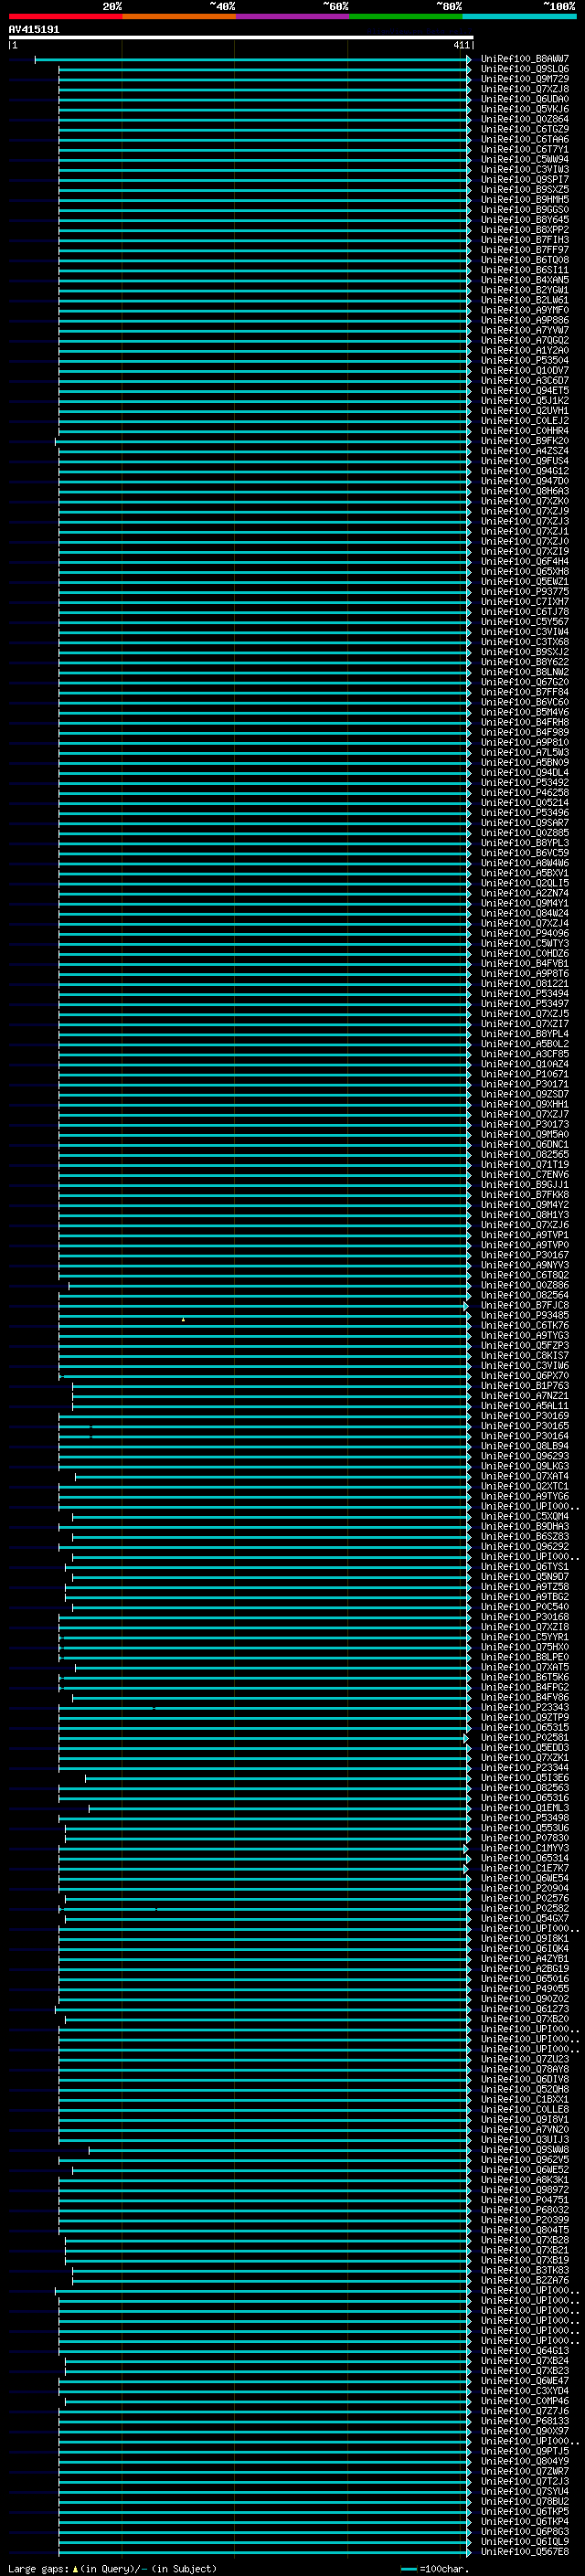Select hit label UniRef100_Q6PX70
The image size is (585, 2576).
click(x=525, y=1376)
